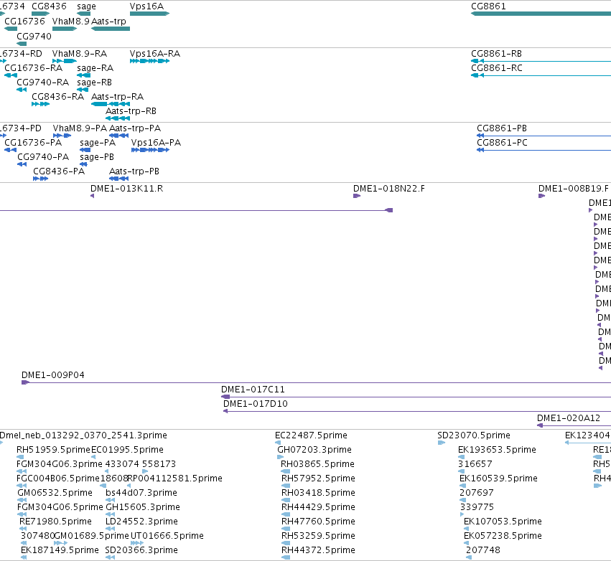This screenshot has height=561, width=611.
Task: Click the CG16736-RA transcript label
Action: (34, 67)
